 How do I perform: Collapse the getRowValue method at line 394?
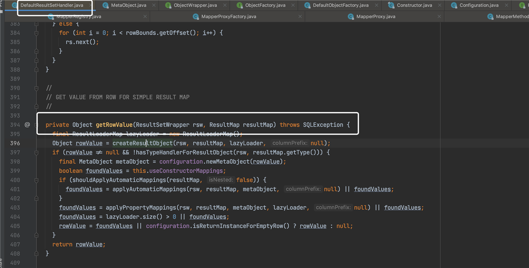[x=36, y=125]
